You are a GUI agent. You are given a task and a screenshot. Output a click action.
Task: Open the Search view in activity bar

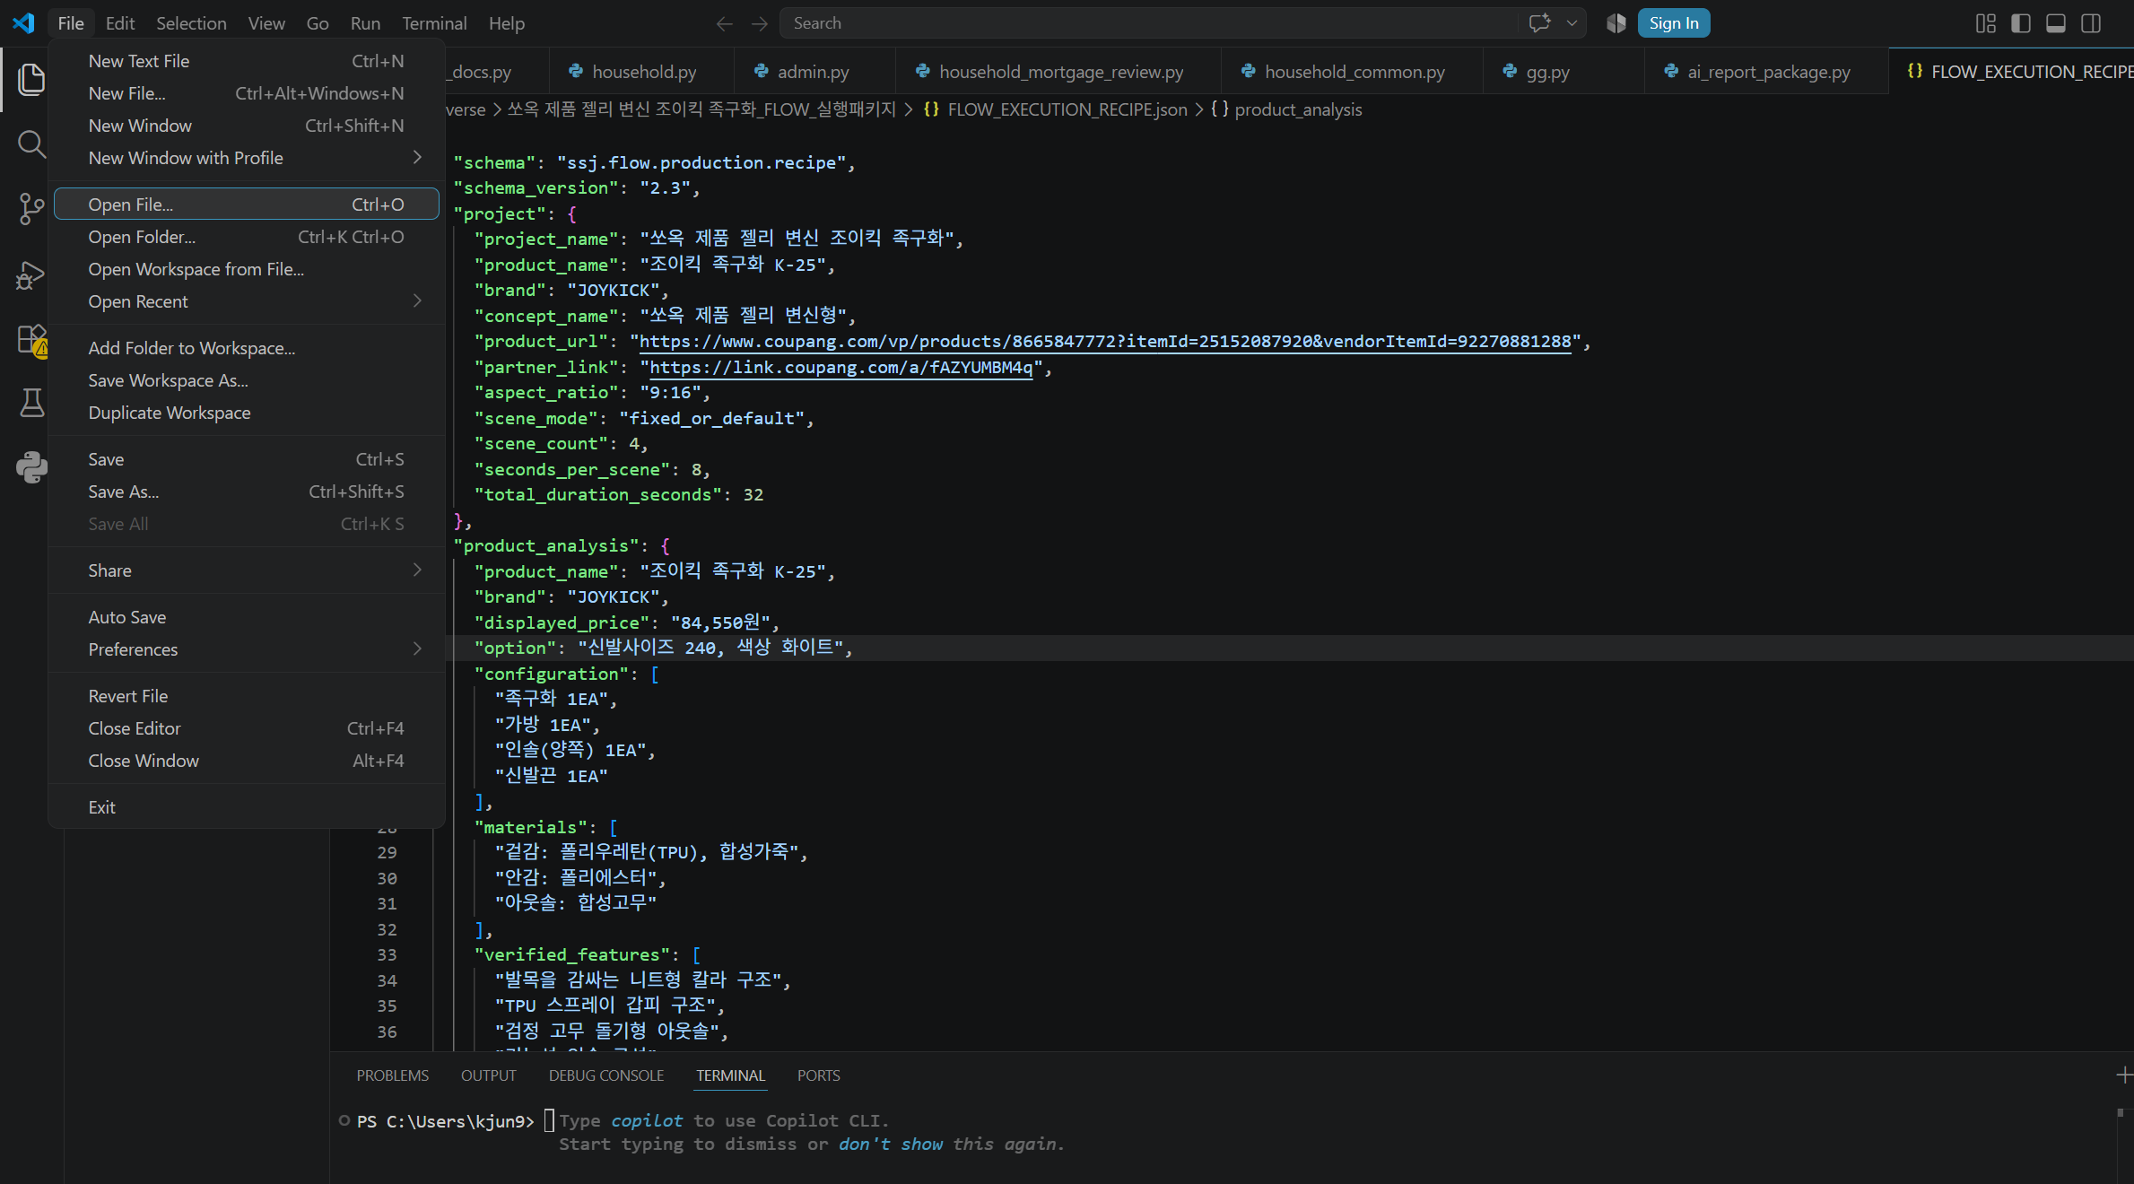(x=31, y=144)
